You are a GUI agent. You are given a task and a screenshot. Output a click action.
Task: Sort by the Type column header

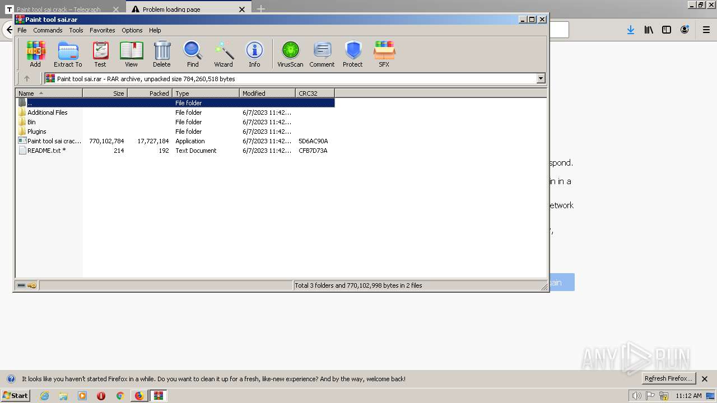coord(206,93)
